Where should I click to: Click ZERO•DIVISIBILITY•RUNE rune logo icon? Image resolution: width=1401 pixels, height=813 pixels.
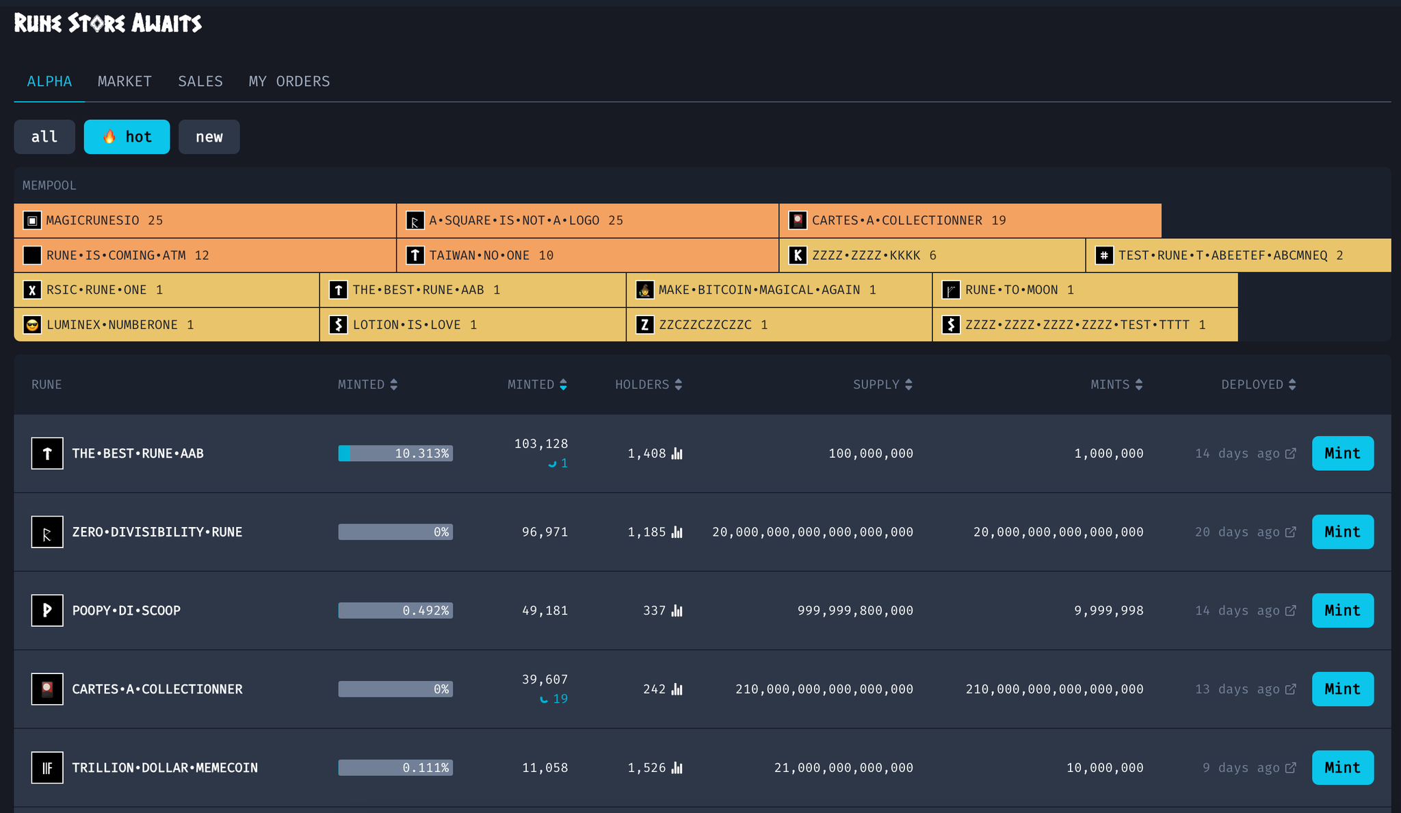tap(47, 532)
